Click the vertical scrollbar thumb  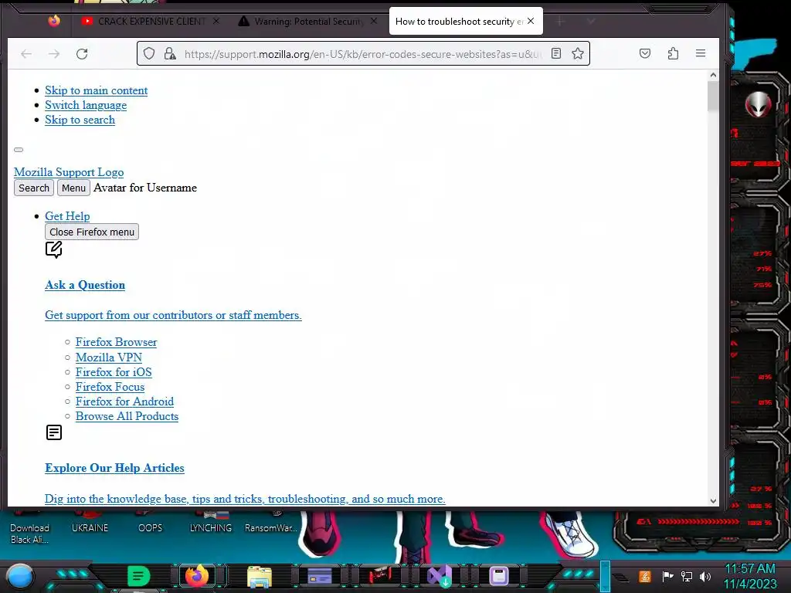coord(713,96)
